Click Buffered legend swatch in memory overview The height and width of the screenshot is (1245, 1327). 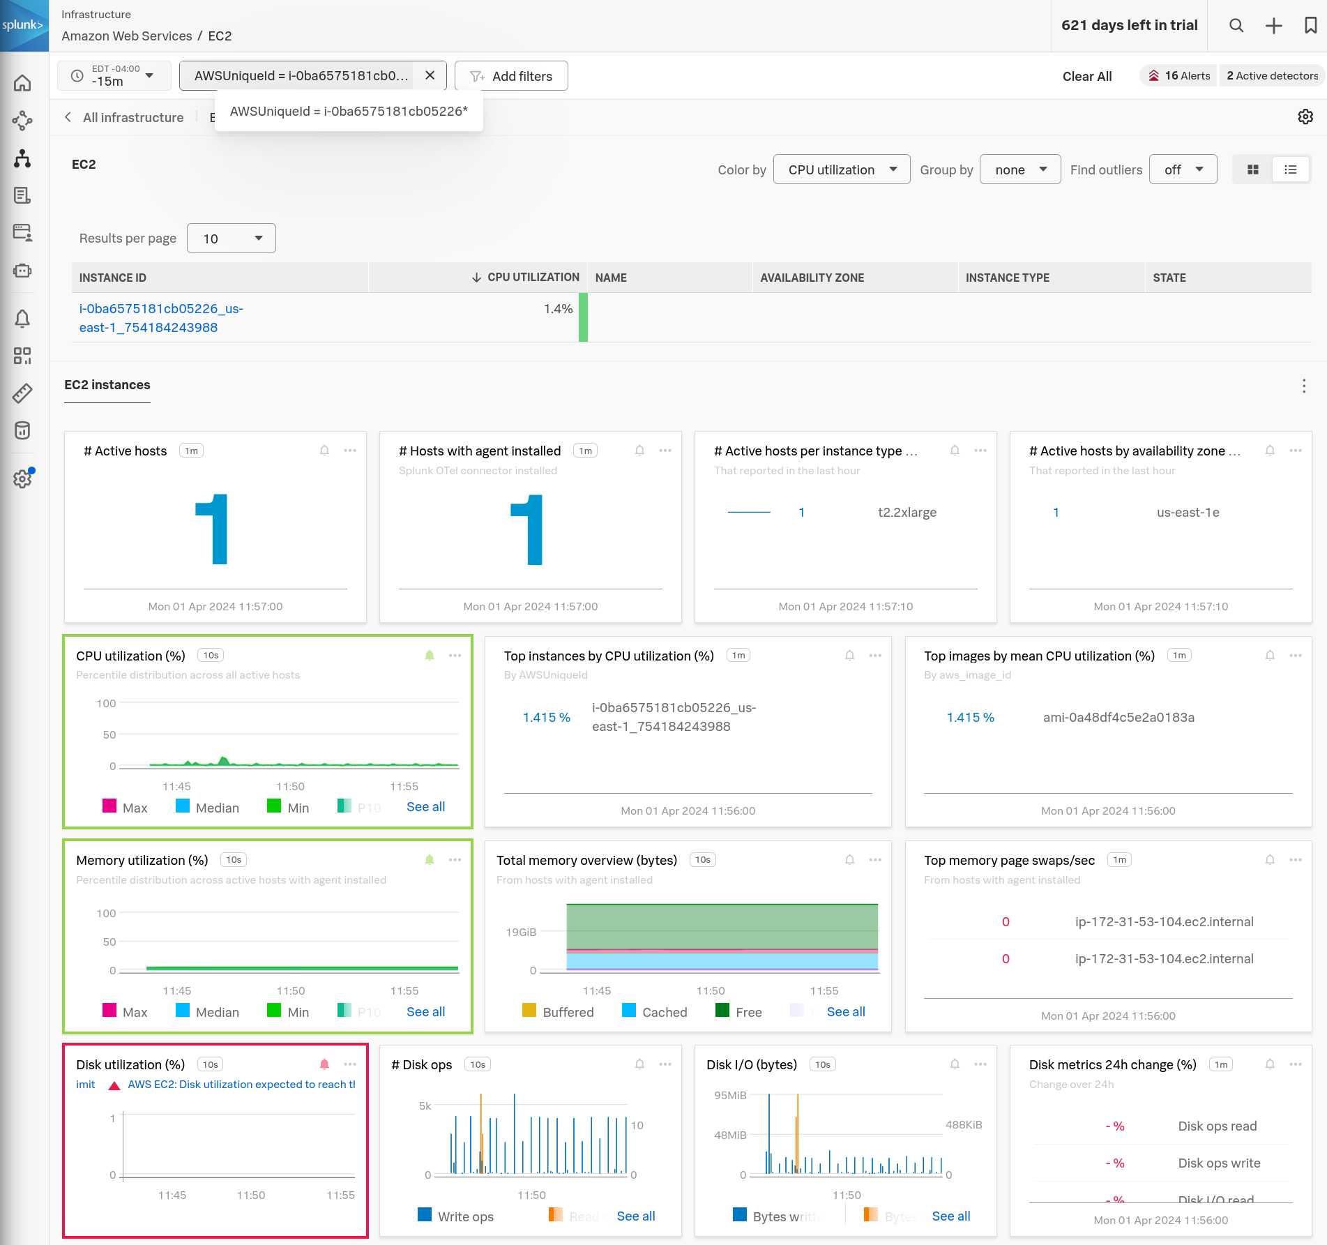(529, 1011)
